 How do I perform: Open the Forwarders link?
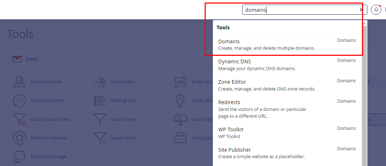click(x=123, y=82)
